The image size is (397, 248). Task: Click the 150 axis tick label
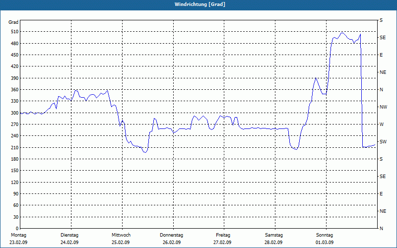[x=15, y=170]
